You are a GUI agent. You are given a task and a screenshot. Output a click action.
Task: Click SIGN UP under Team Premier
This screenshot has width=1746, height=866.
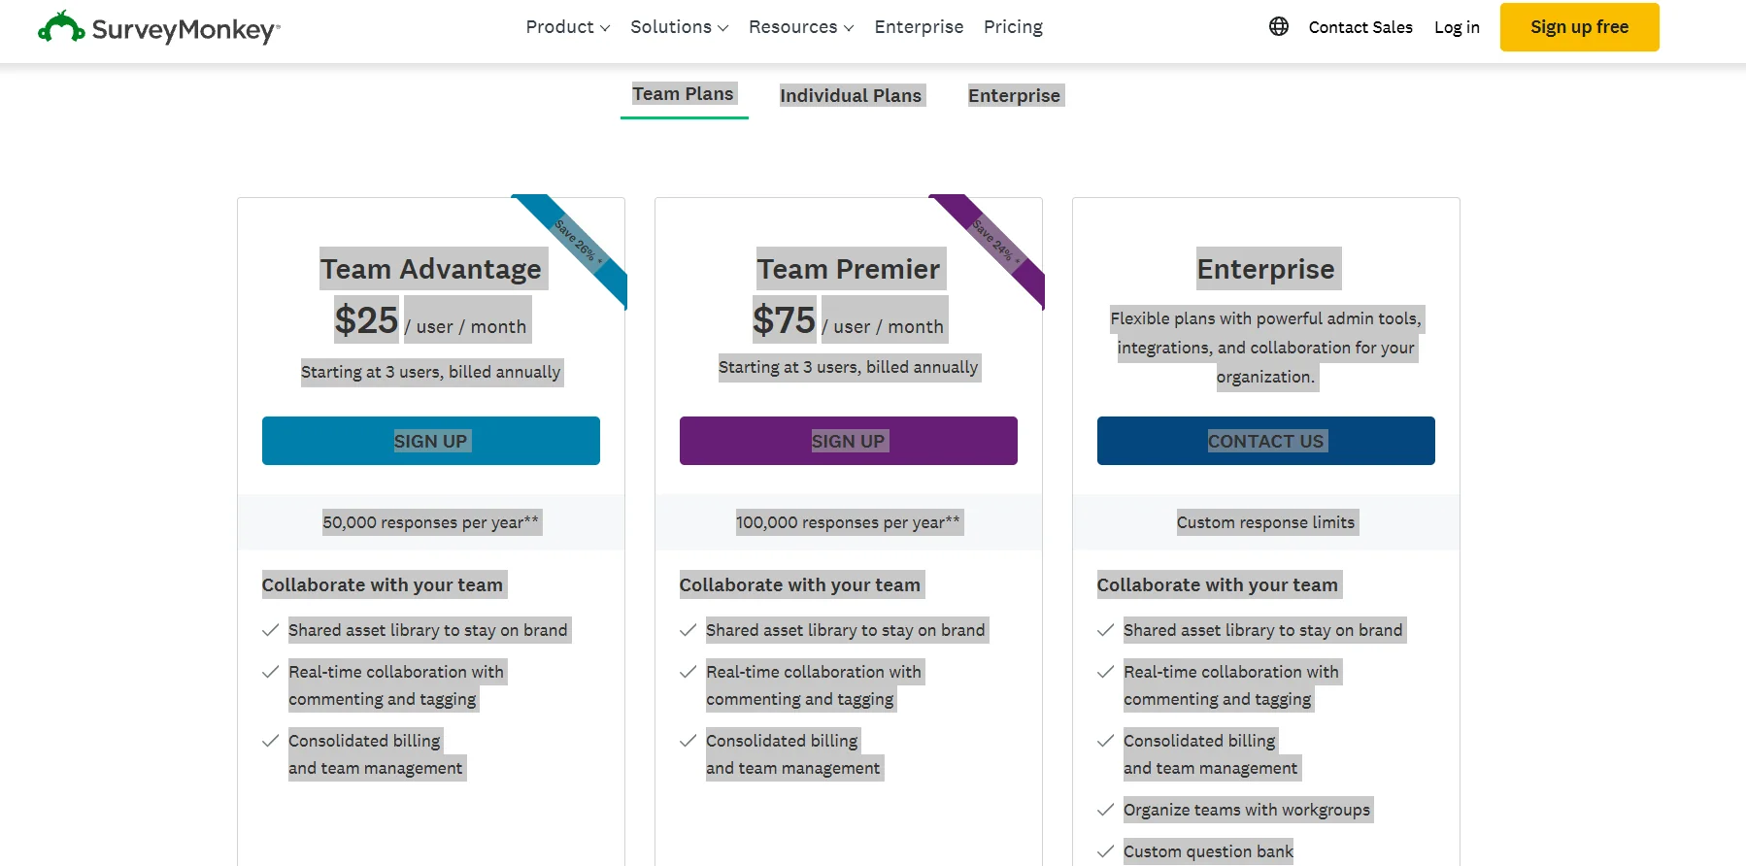coord(849,441)
